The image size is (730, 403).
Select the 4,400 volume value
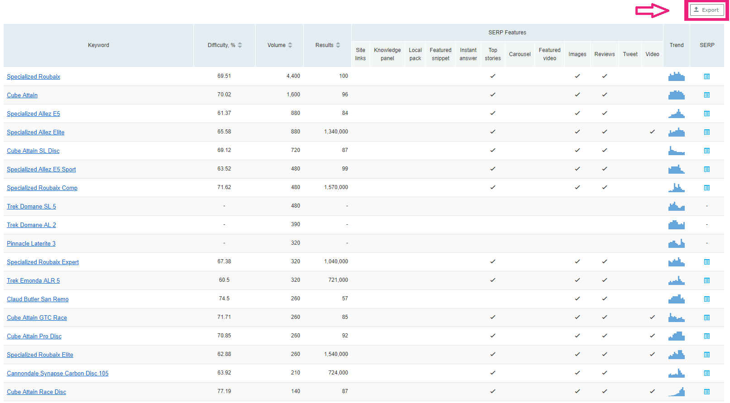[293, 76]
